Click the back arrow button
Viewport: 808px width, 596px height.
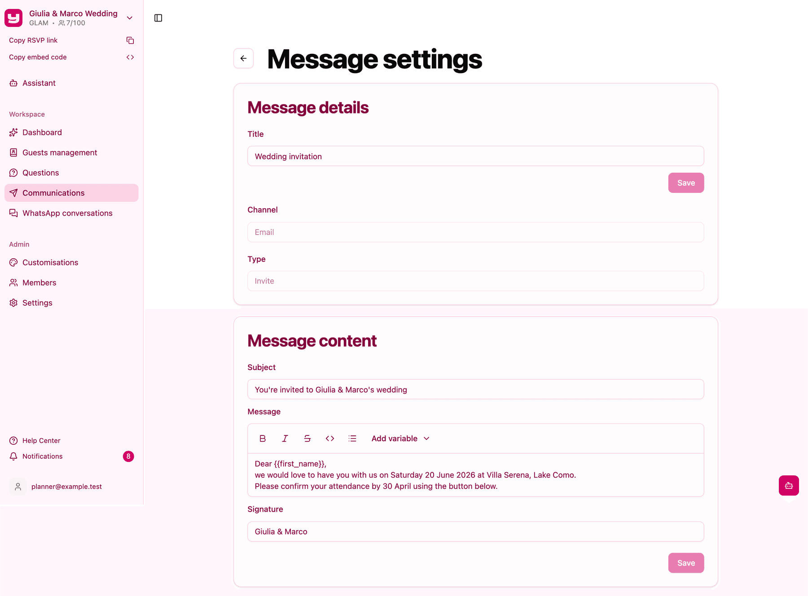243,58
